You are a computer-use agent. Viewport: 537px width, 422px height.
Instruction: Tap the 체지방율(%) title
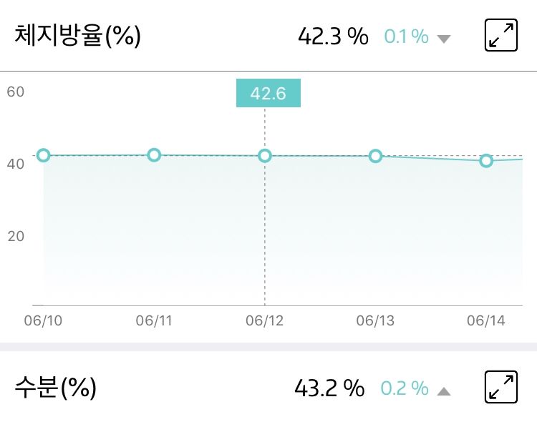78,36
